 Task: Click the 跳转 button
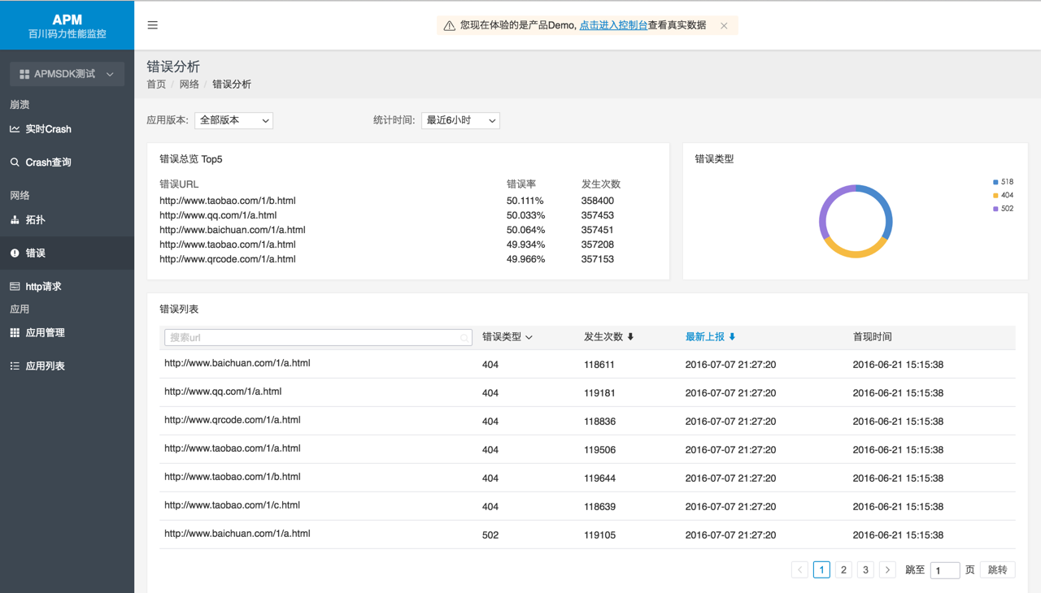coord(998,570)
